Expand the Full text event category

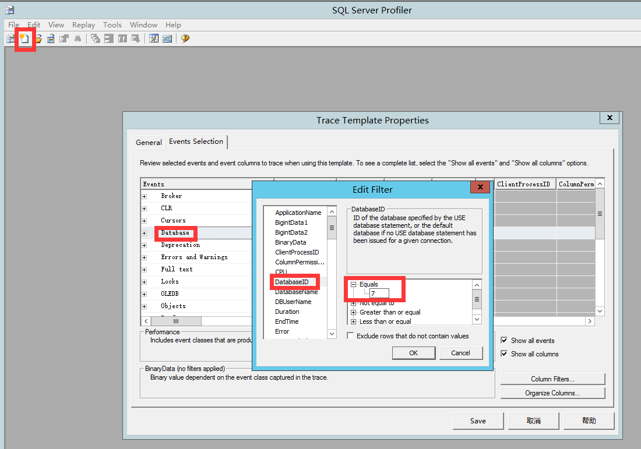pos(145,270)
